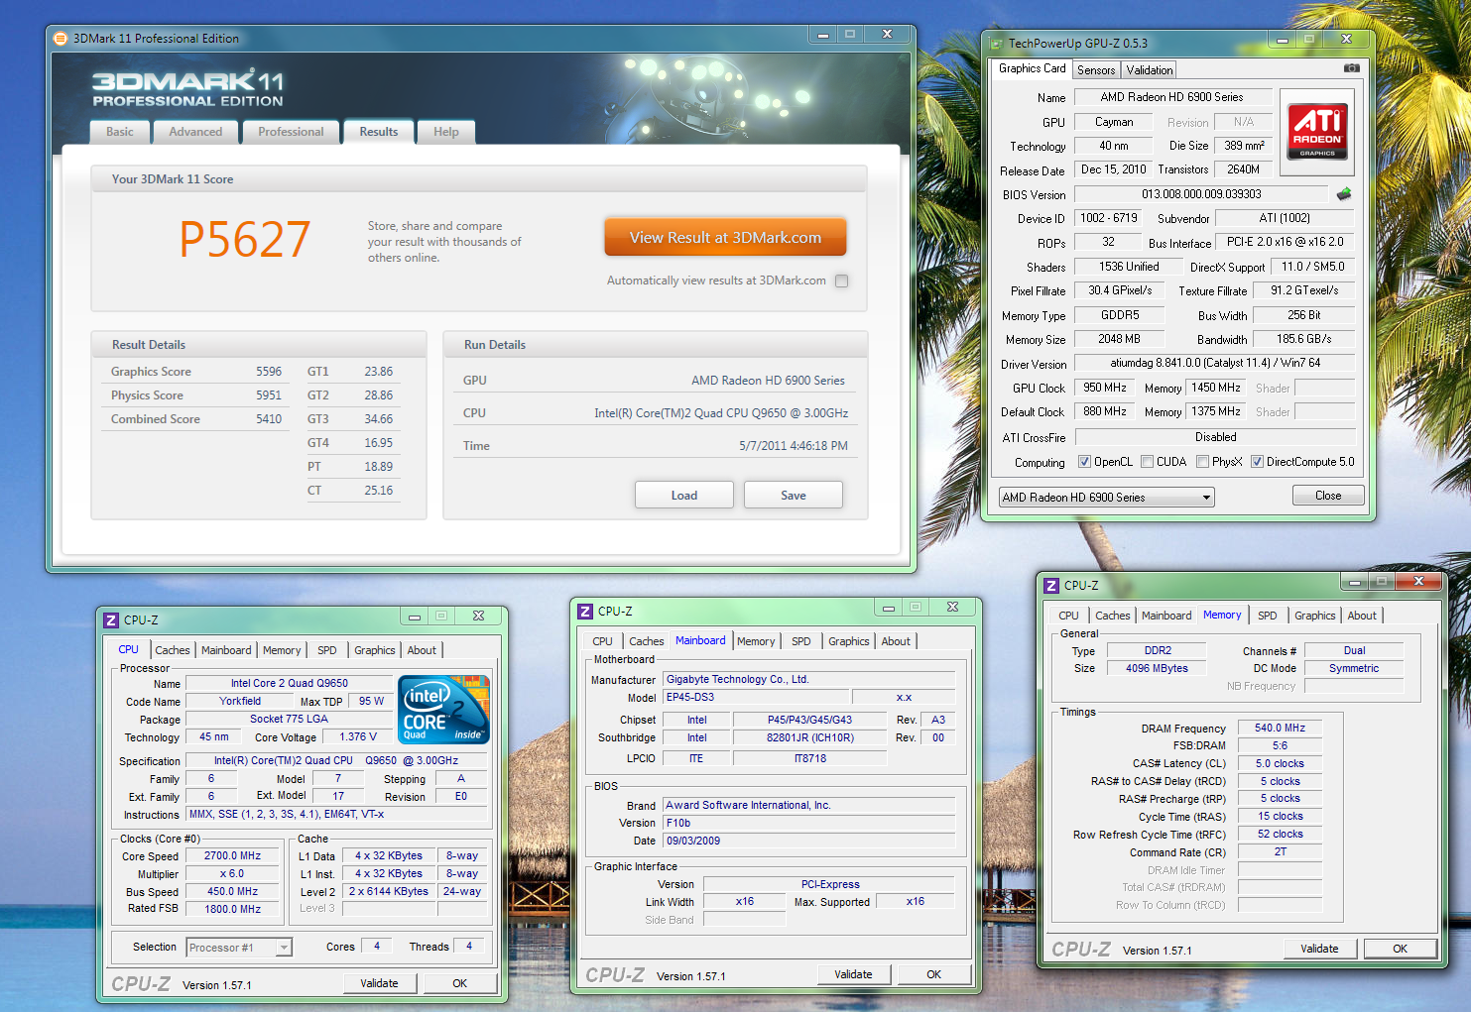1471x1012 pixels.
Task: Click the BIOS save chip icon in GPU-Z
Action: pyautogui.click(x=1344, y=193)
